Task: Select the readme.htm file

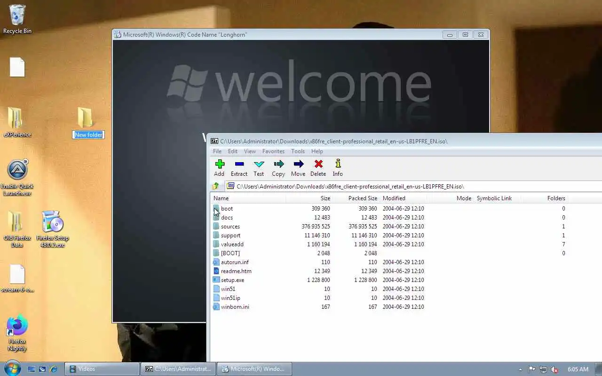Action: 236,271
